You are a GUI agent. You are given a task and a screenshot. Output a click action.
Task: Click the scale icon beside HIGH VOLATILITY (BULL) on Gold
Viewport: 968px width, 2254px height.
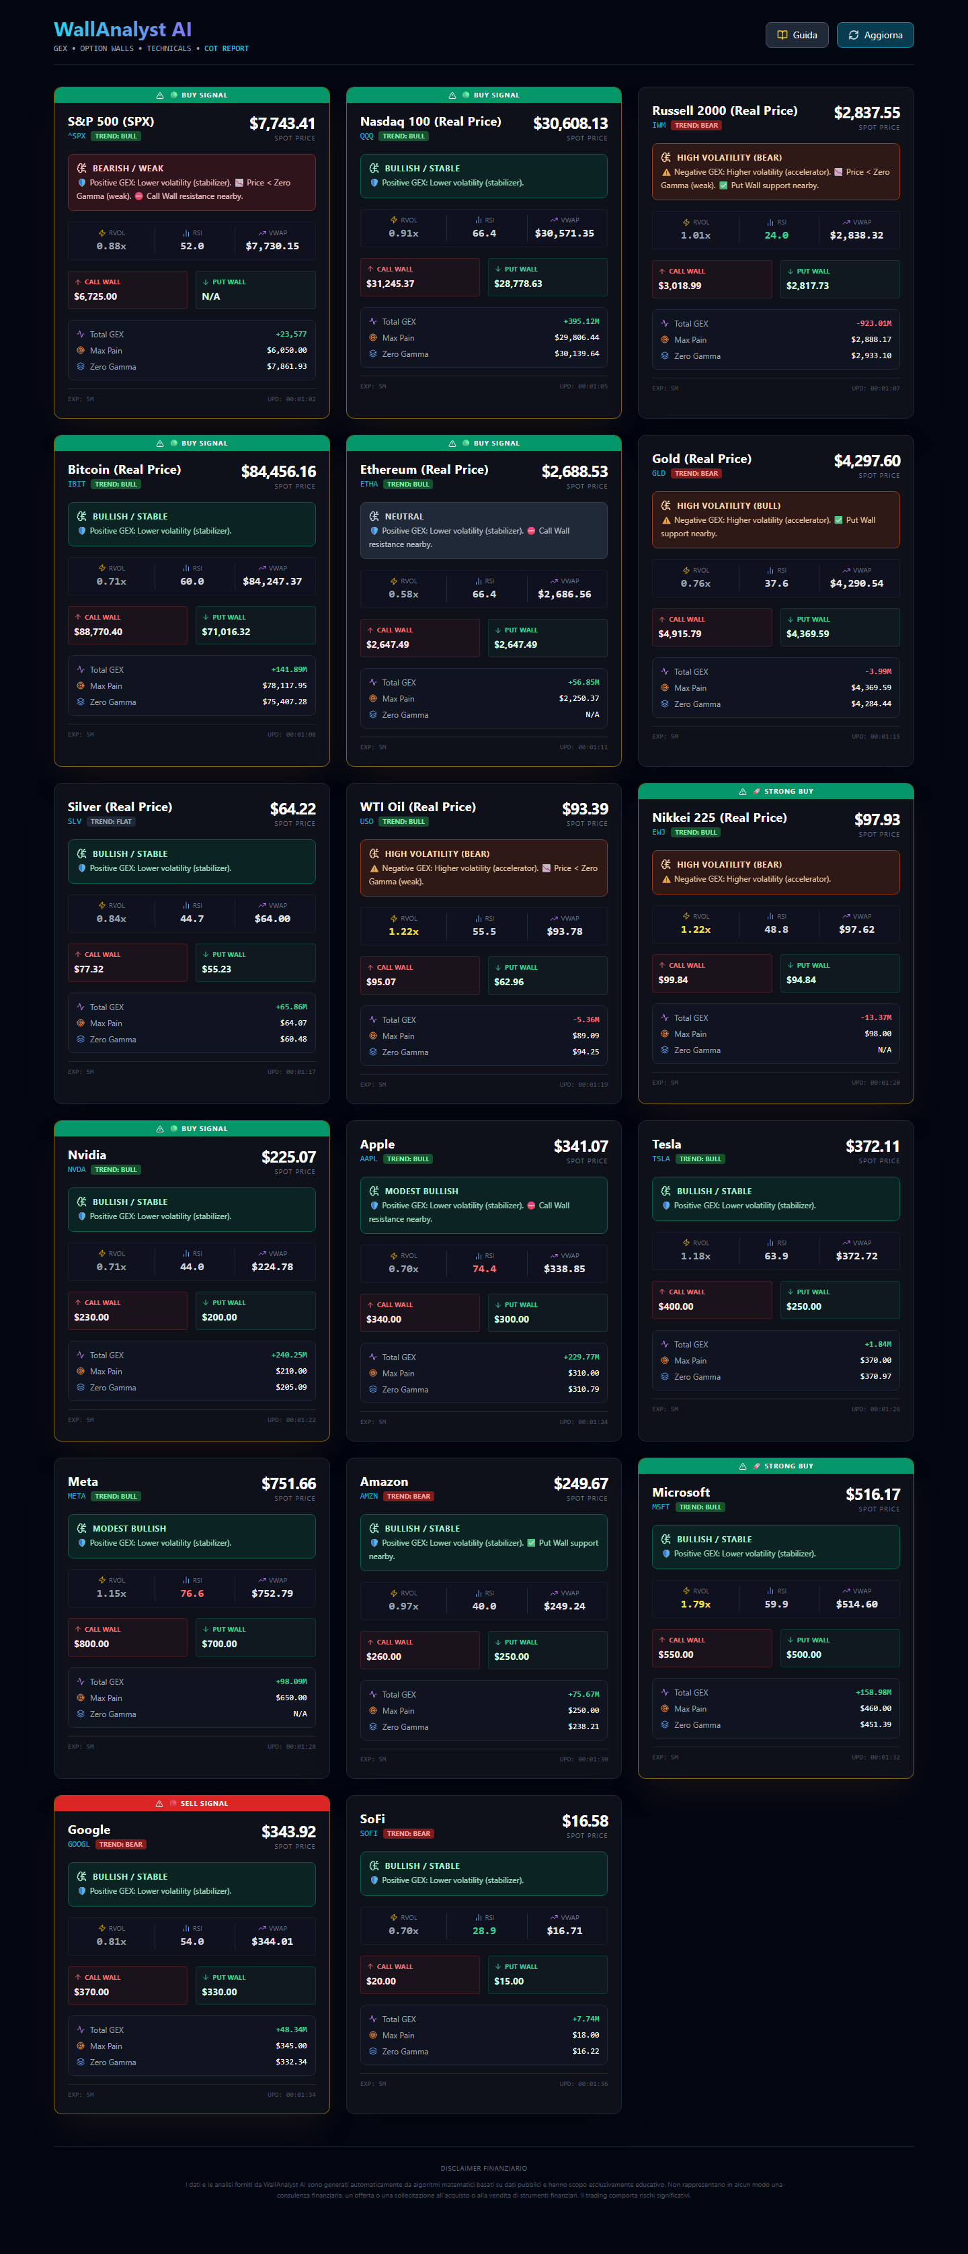(x=666, y=506)
